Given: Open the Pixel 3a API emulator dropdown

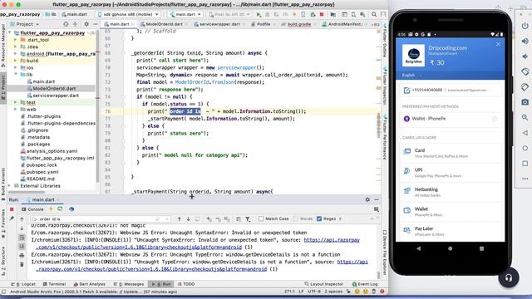Looking at the screenshot, I should 229,15.
